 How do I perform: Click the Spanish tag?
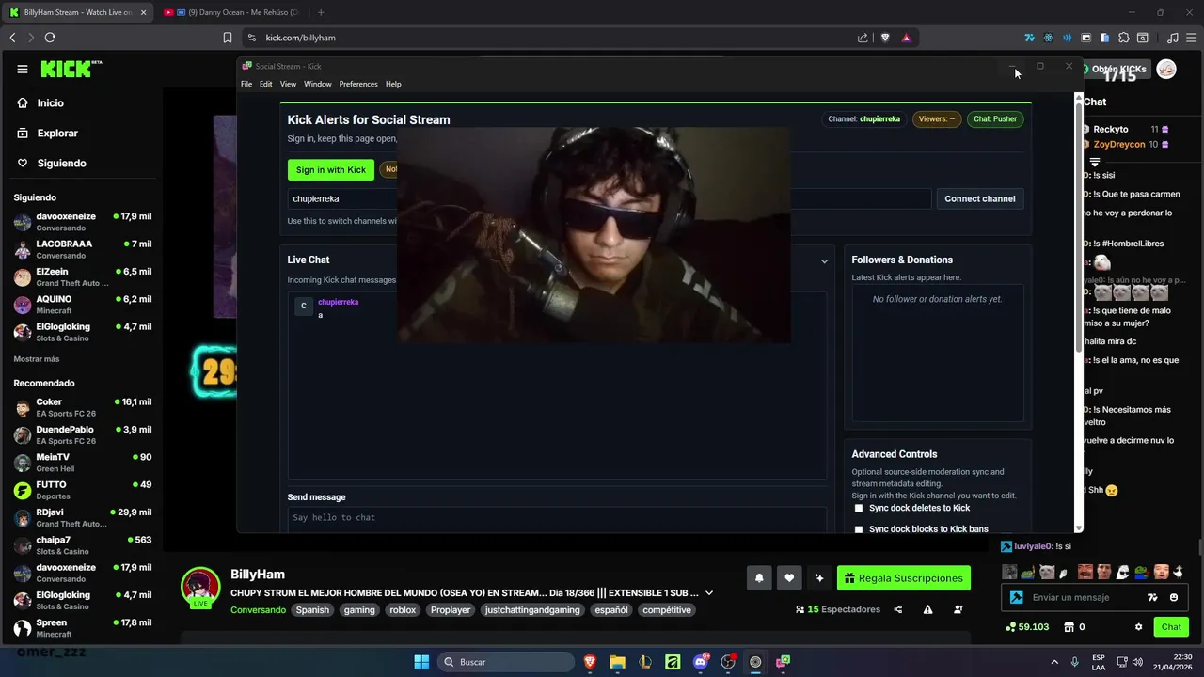[x=312, y=610]
